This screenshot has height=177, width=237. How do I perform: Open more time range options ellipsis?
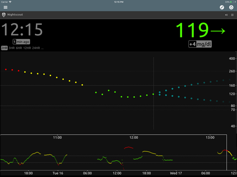(43, 48)
